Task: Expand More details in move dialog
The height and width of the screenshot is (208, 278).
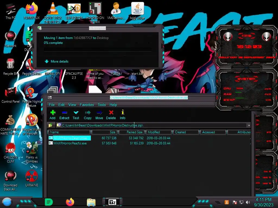Action: point(56,61)
